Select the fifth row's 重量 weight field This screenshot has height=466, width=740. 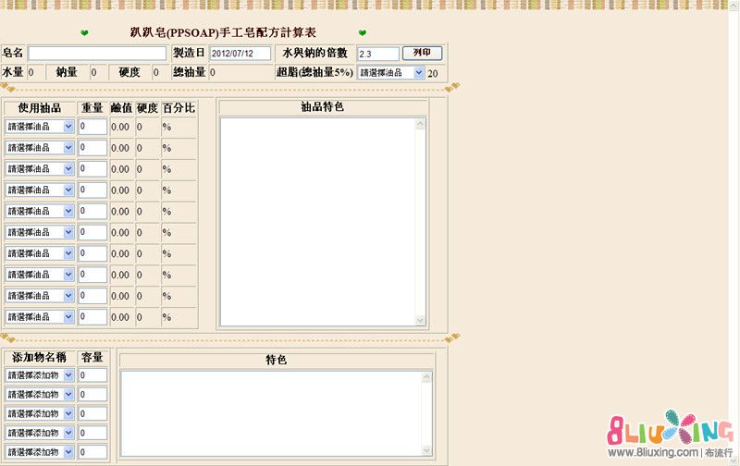(x=92, y=211)
